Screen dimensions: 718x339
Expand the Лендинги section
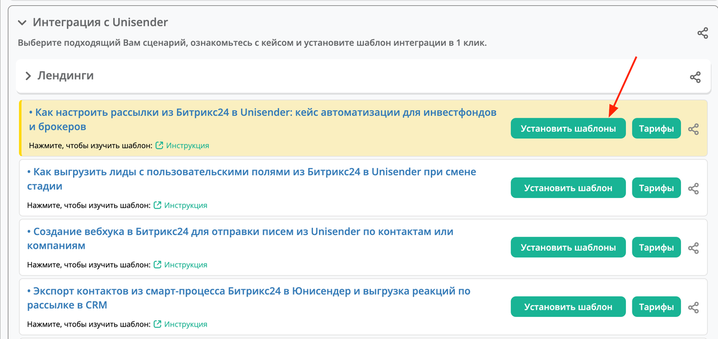coord(28,77)
